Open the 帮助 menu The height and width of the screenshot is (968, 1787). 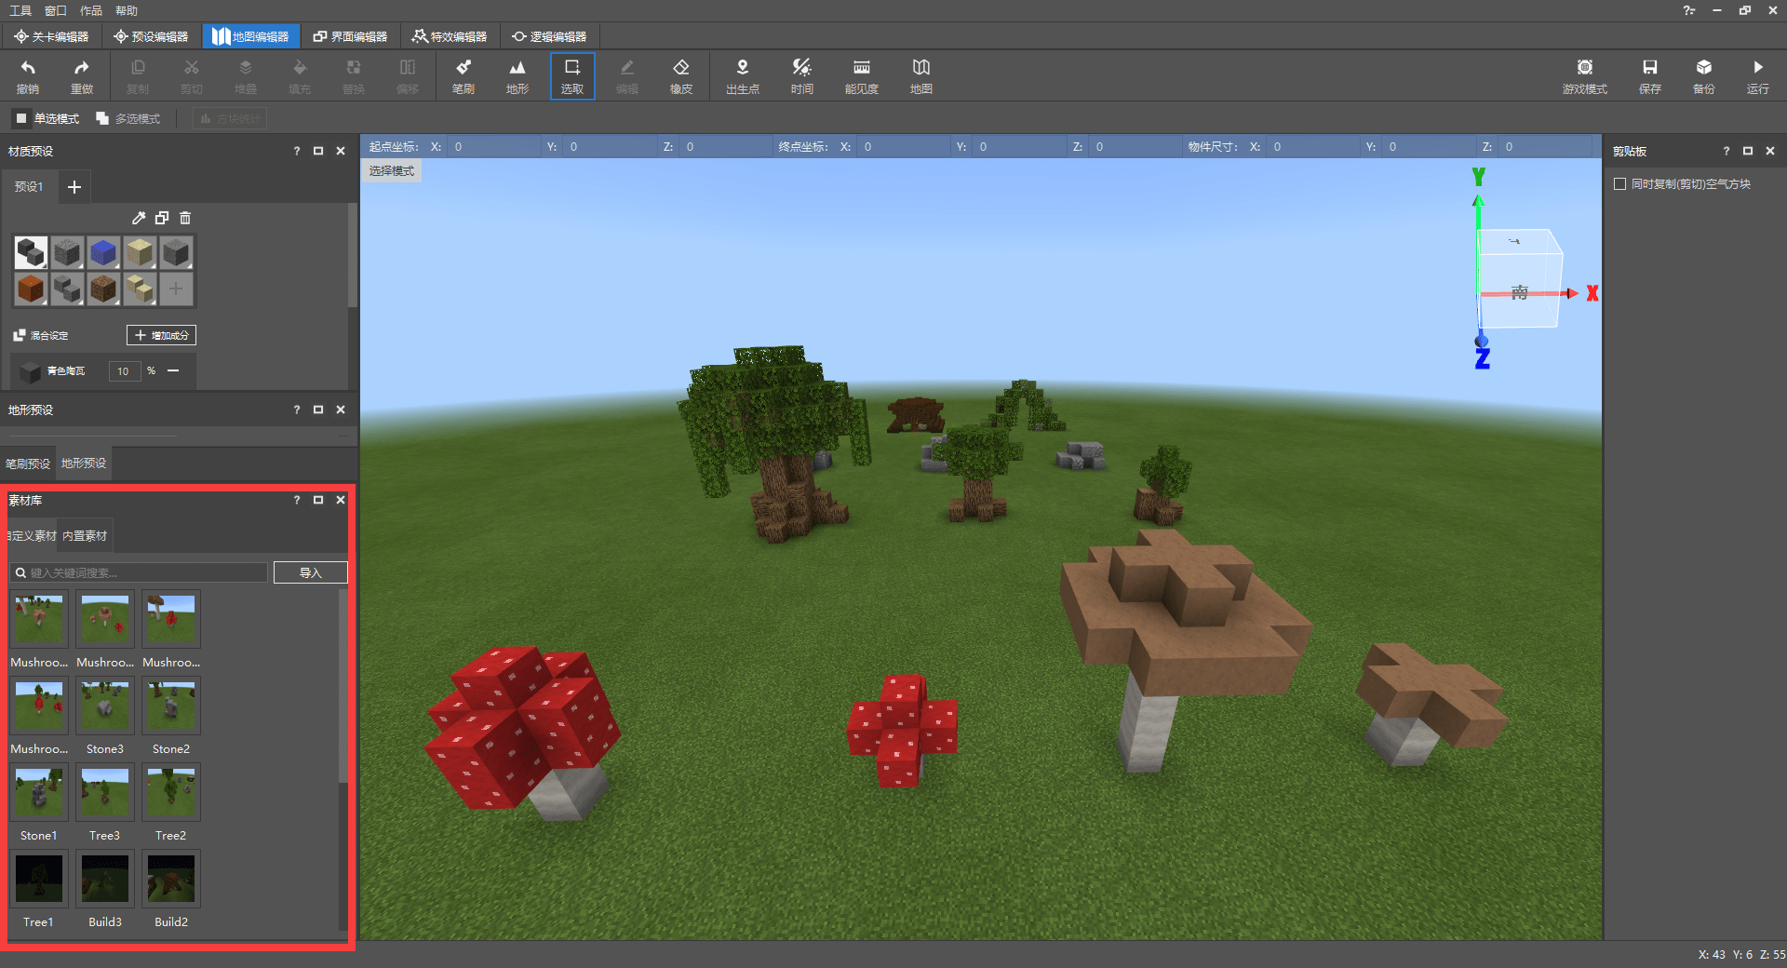[127, 10]
